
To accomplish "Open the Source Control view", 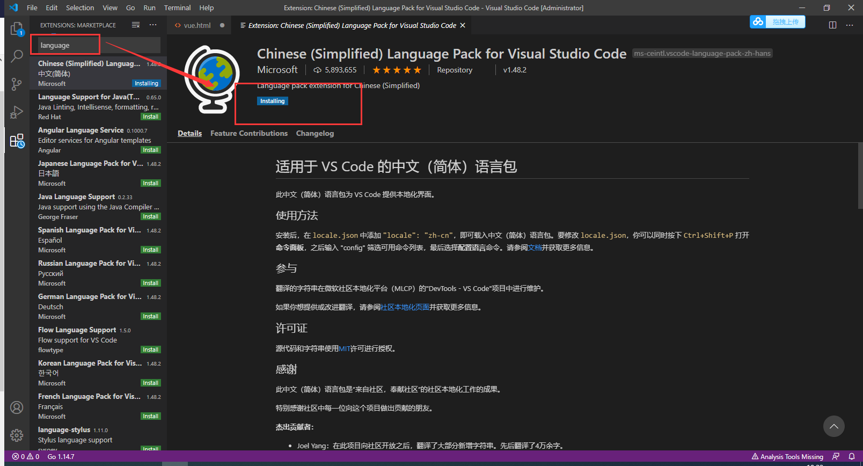I will 17,84.
